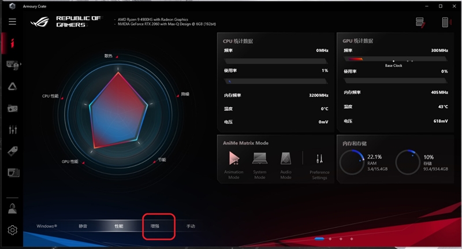Click the mobile phone connect icon
The width and height of the screenshot is (462, 249).
(445, 22)
